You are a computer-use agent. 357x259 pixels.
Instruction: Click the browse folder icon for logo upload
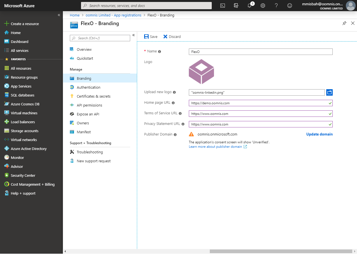(x=329, y=92)
